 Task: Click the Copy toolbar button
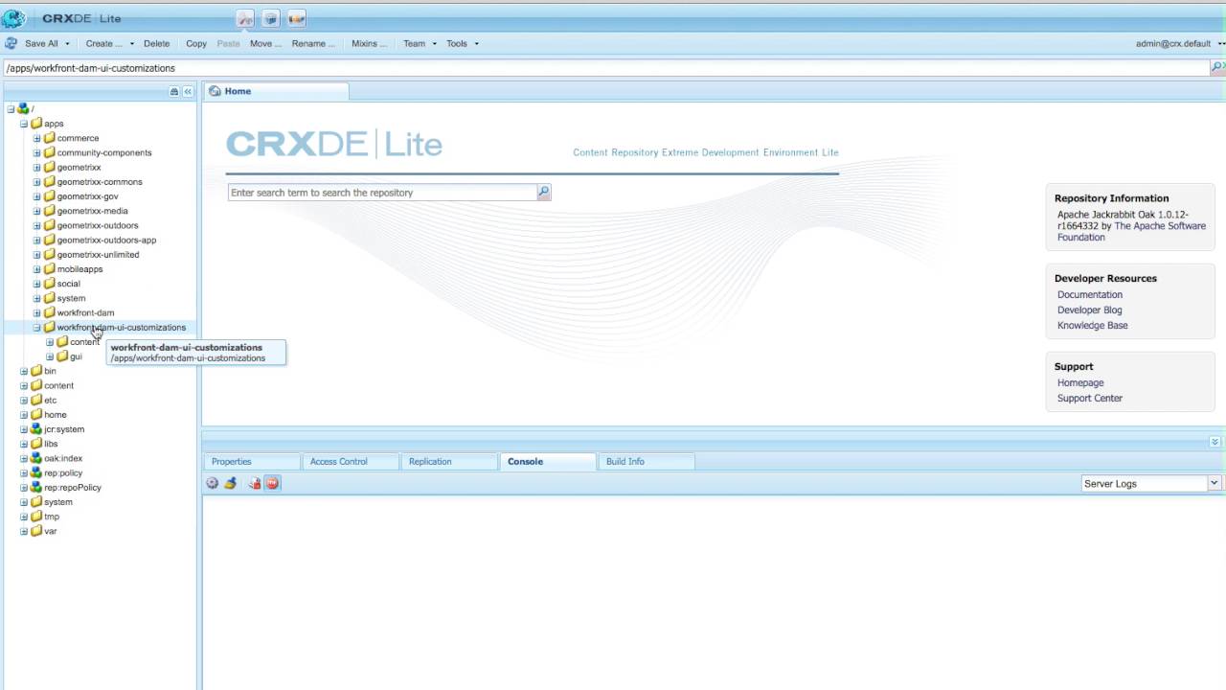point(196,43)
